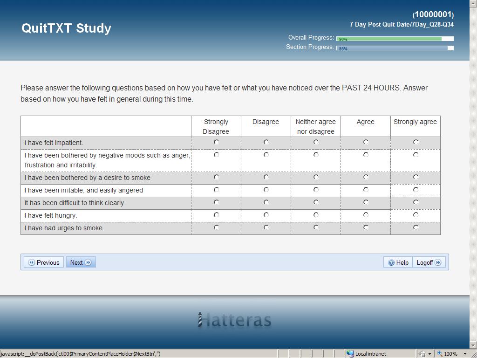Viewport: 477px width, 358px height.
Task: Click the magnifier zoom icon in status bar
Action: pyautogui.click(x=439, y=354)
